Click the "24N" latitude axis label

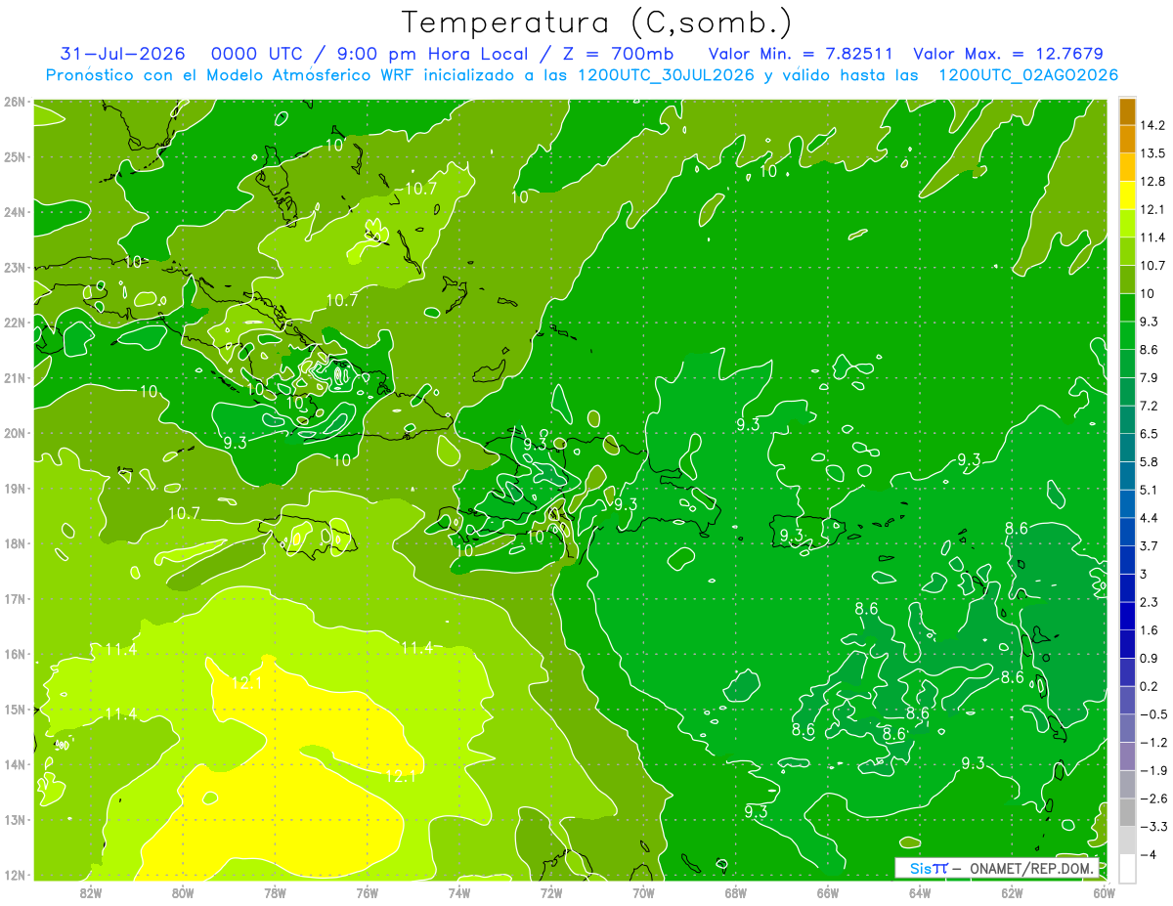point(14,212)
